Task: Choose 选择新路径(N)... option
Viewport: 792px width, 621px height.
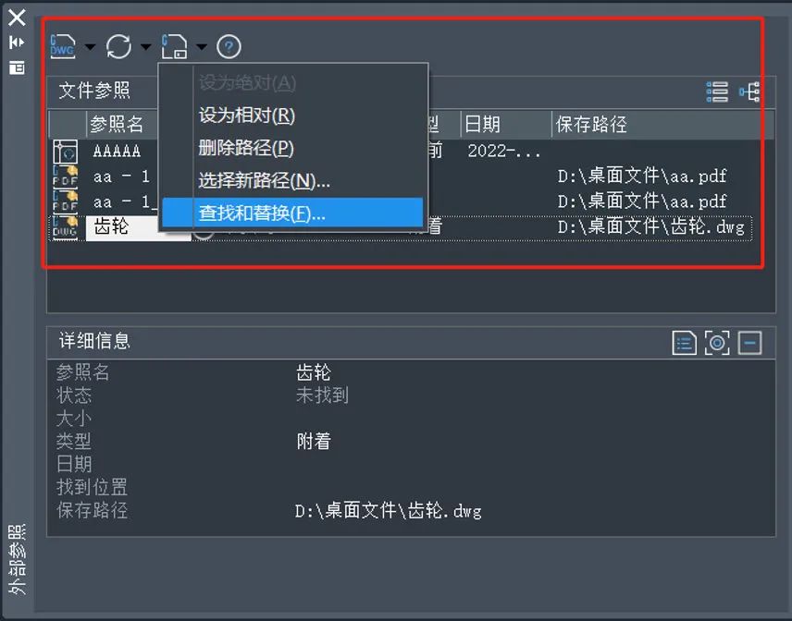Action: pyautogui.click(x=264, y=180)
